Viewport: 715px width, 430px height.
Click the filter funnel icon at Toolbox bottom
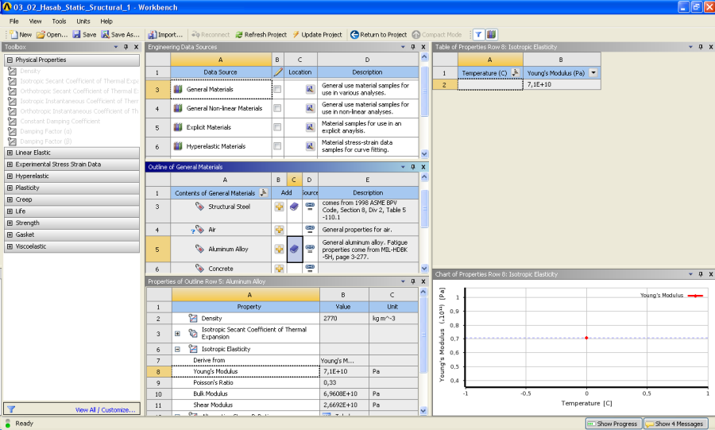pyautogui.click(x=11, y=409)
